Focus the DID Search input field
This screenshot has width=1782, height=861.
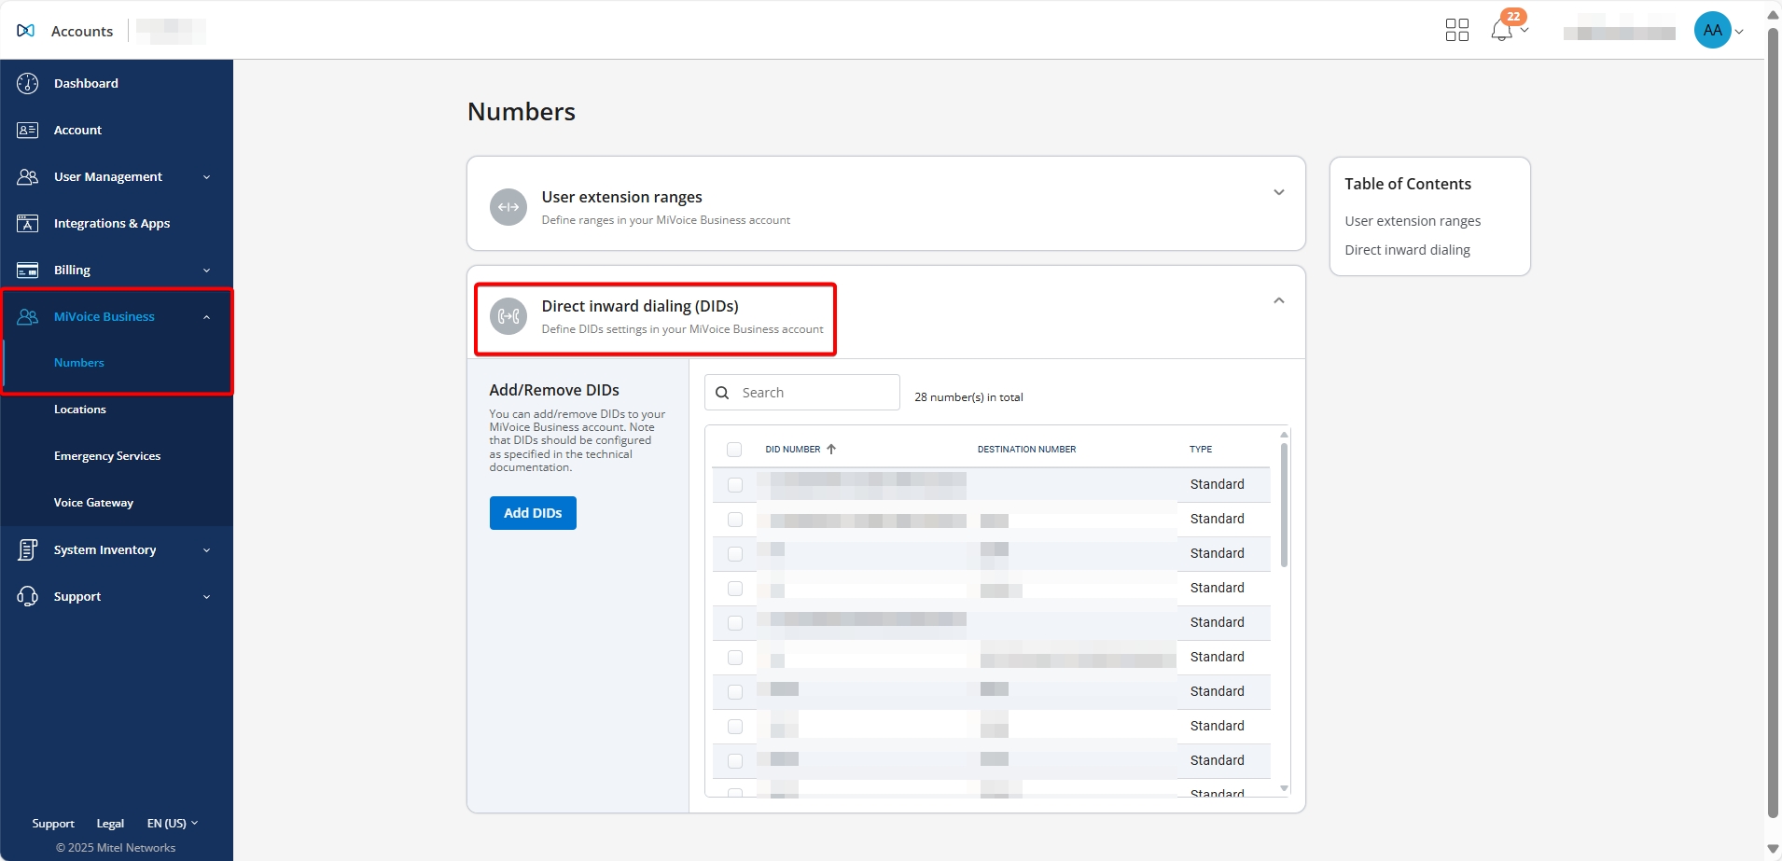[x=802, y=393]
